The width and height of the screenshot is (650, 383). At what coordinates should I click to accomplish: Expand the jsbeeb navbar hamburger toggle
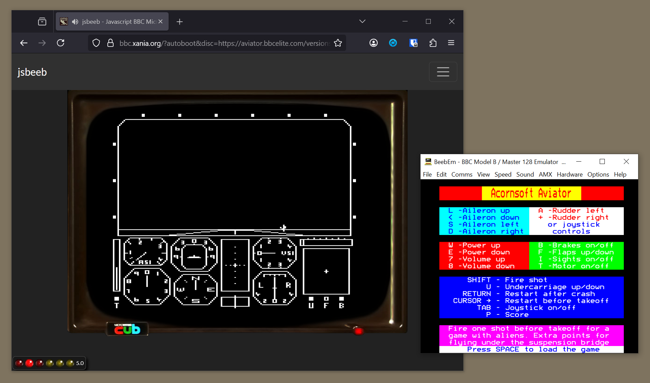(x=443, y=72)
